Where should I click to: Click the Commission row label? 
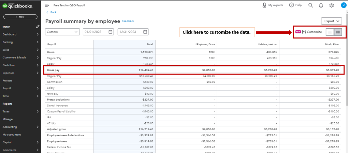click(x=55, y=82)
